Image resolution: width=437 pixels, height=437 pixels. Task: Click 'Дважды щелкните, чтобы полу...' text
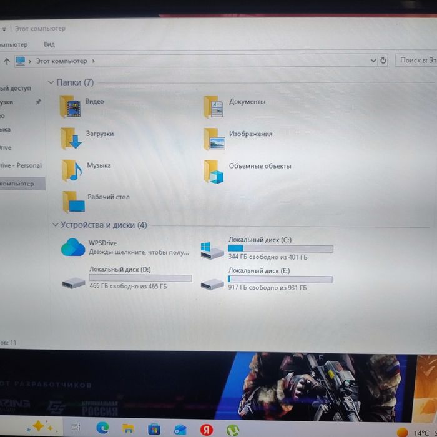pos(139,252)
